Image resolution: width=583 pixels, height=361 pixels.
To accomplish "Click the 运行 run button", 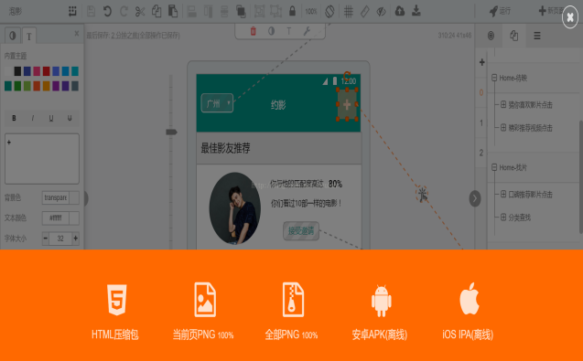I will pos(500,11).
